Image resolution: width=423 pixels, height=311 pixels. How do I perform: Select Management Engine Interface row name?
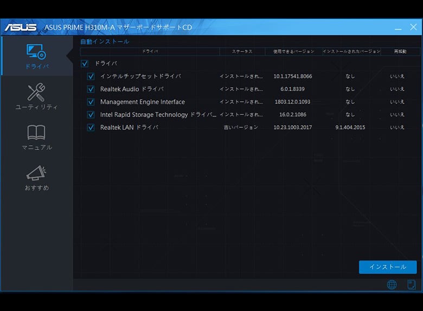(143, 102)
